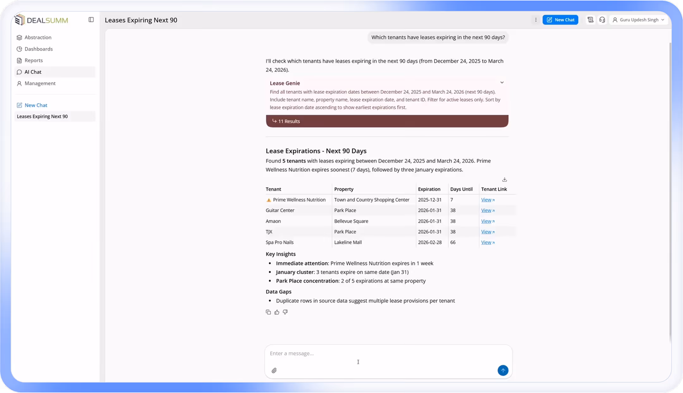
Task: Give thumbs down to the response
Action: coord(285,312)
